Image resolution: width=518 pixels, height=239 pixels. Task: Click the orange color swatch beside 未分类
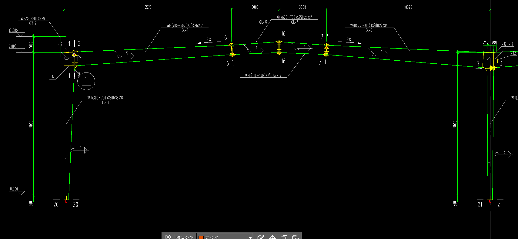coord(201,237)
